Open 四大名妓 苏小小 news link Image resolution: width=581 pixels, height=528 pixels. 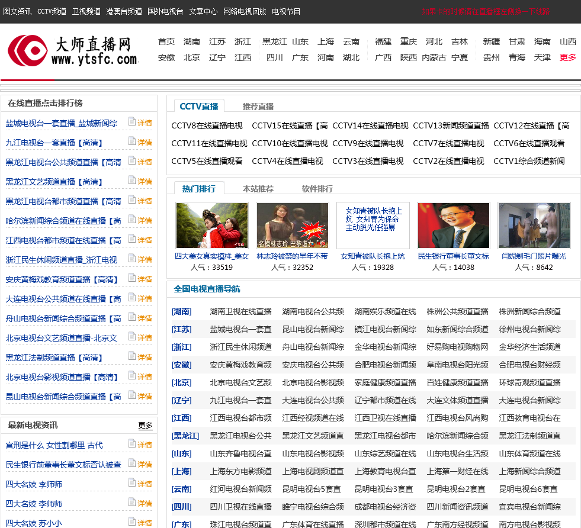click(x=34, y=523)
